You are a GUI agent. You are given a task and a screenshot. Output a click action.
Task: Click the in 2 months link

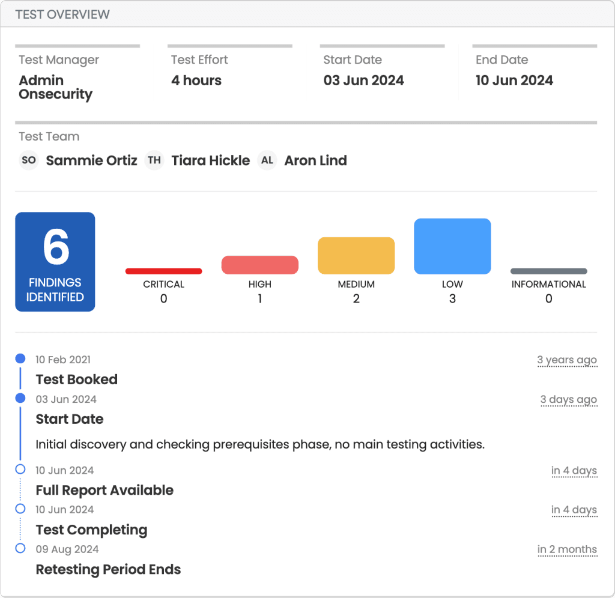pos(568,549)
